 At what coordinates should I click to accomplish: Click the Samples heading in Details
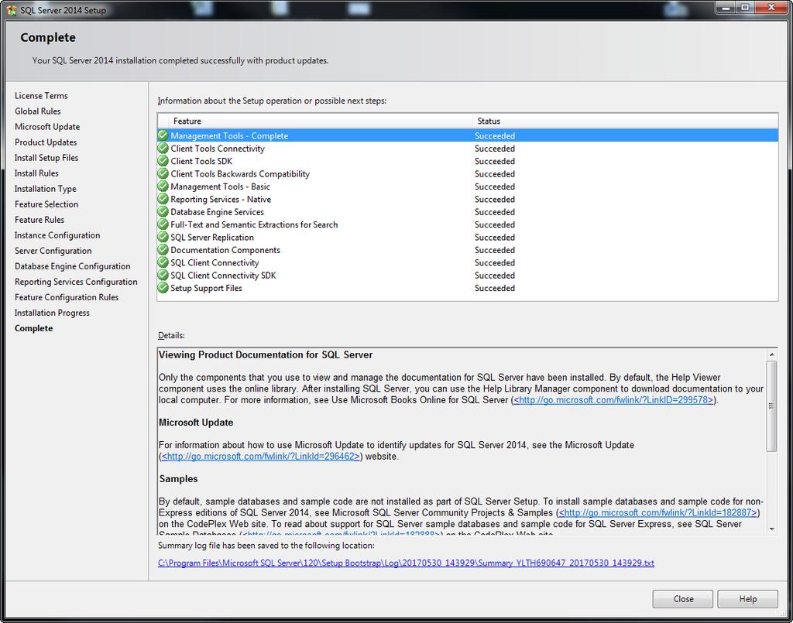point(179,479)
